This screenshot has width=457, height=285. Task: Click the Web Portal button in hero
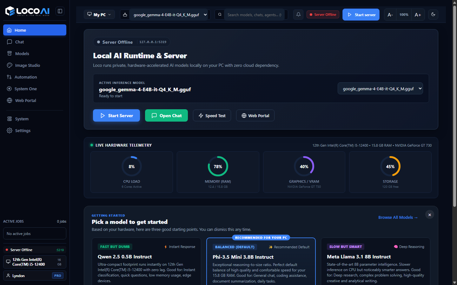point(255,116)
